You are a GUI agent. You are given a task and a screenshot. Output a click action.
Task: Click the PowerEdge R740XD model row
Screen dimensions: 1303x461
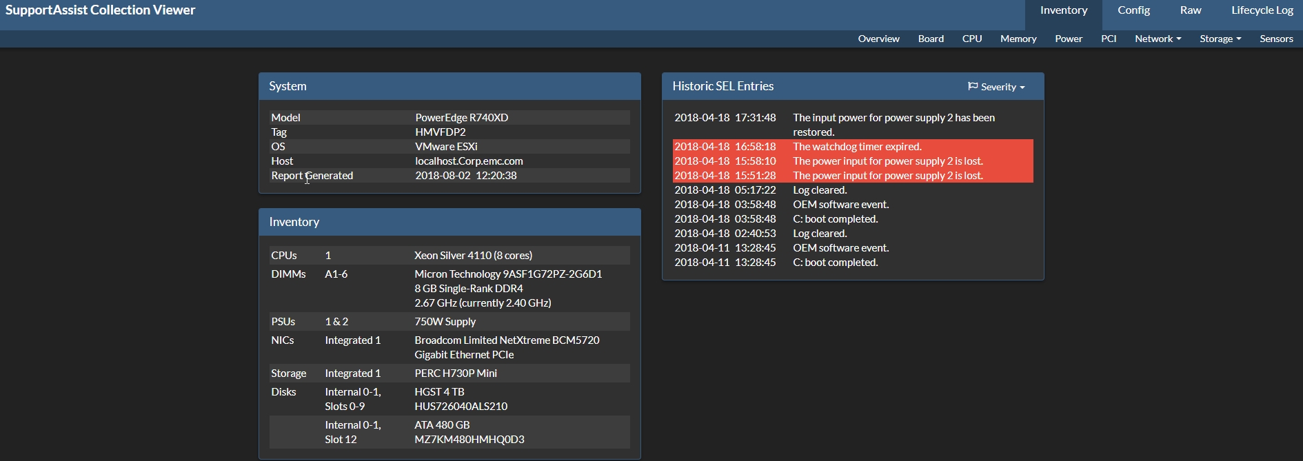(450, 118)
